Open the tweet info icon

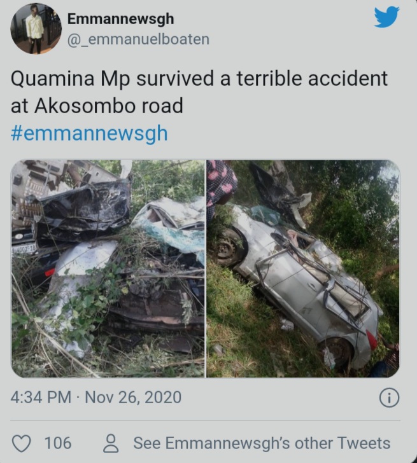389,397
